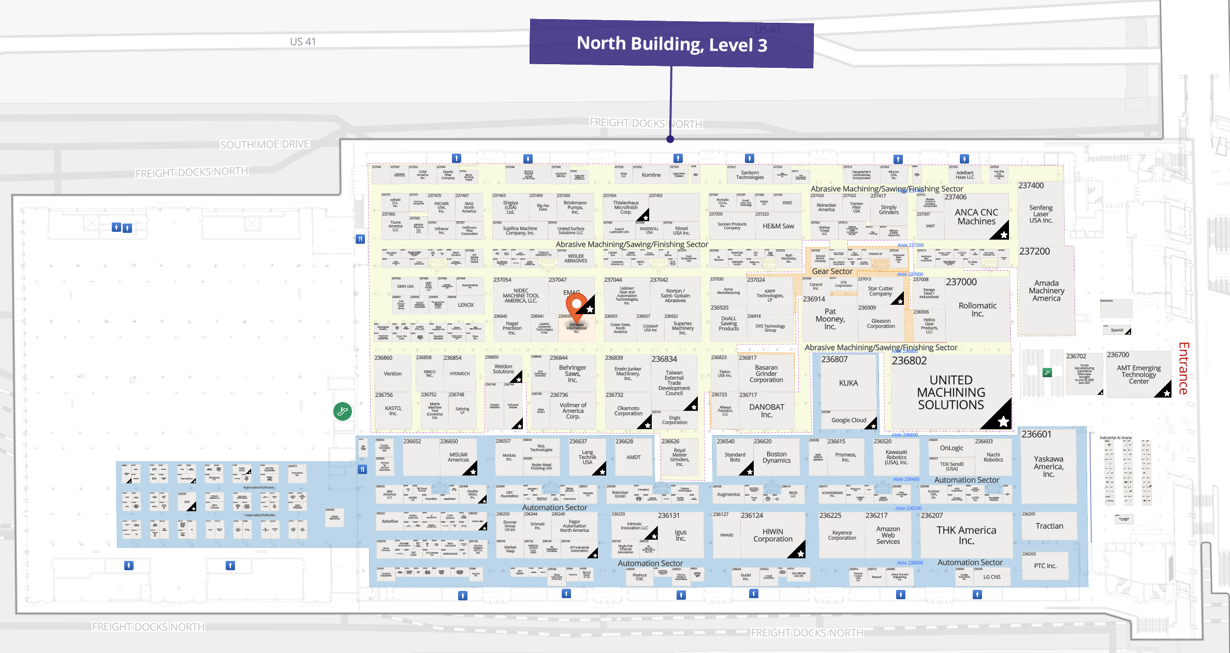Click star badge on ANCA CNC Machines booth
This screenshot has width=1230, height=653.
pyautogui.click(x=1003, y=234)
